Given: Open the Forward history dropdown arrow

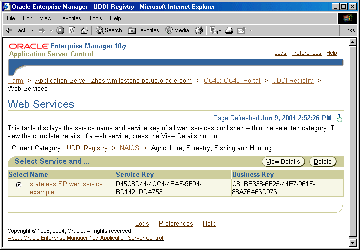Looking at the screenshot, I should 51,30.
